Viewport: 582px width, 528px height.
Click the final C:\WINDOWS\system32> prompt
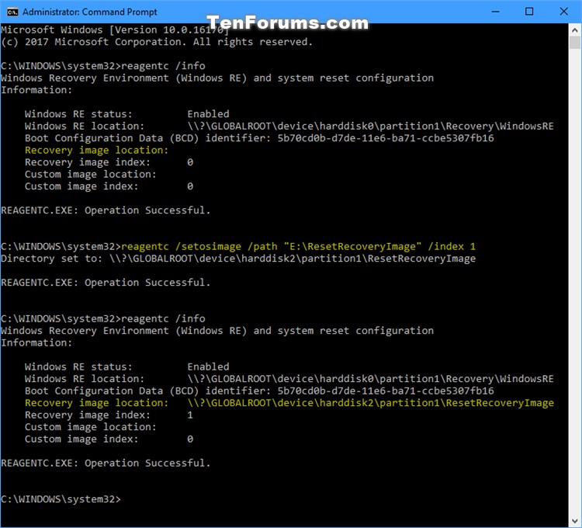[61, 499]
